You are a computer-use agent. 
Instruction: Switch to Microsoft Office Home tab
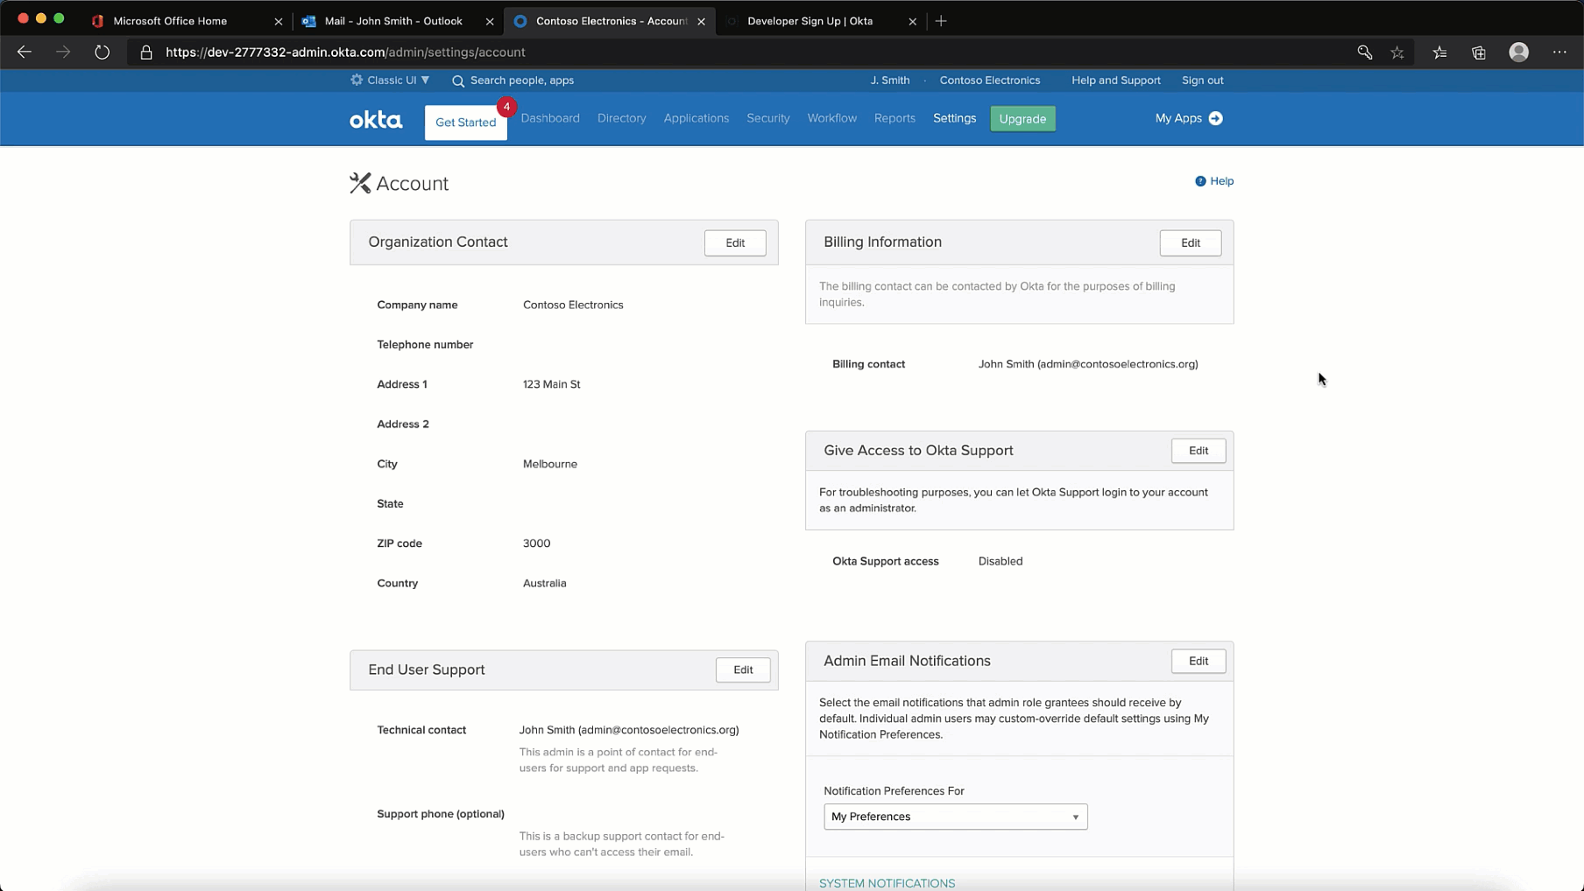[171, 21]
